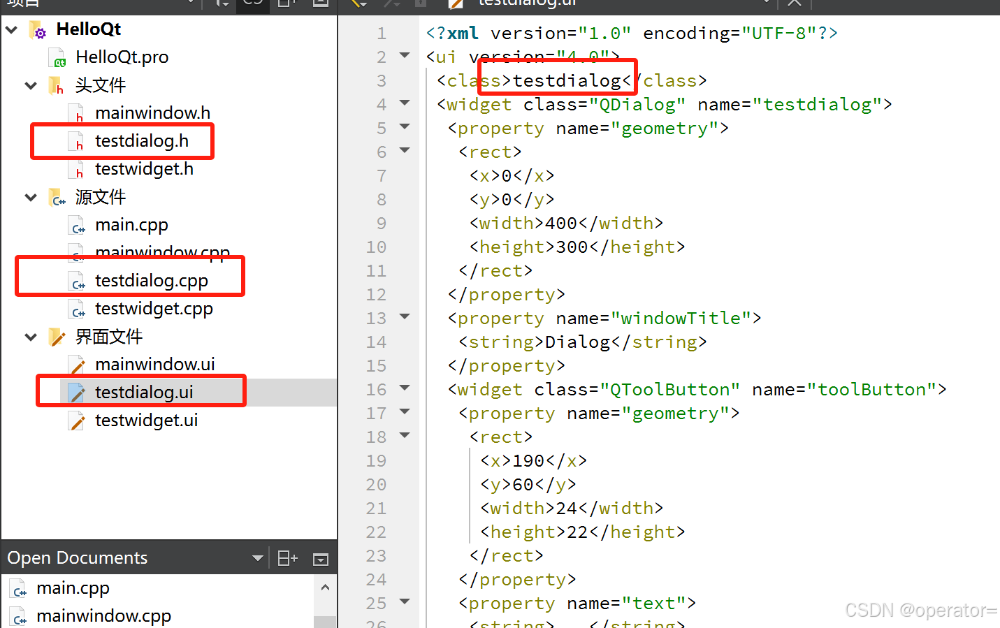The width and height of the screenshot is (1000, 628).
Task: Select testwidget.h in the project tree
Action: (144, 169)
